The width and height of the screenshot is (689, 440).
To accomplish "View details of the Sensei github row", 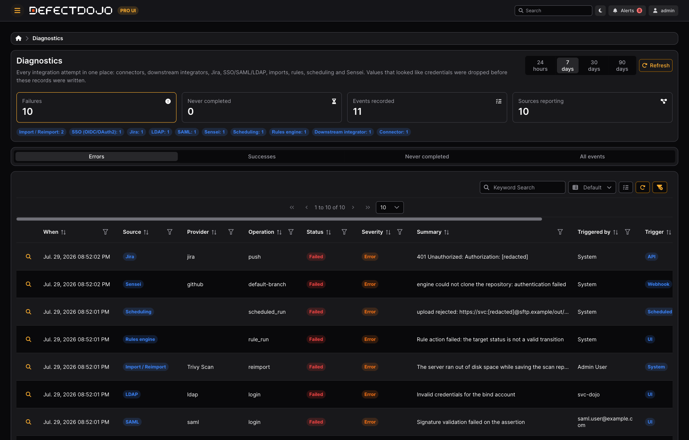I will [x=28, y=284].
